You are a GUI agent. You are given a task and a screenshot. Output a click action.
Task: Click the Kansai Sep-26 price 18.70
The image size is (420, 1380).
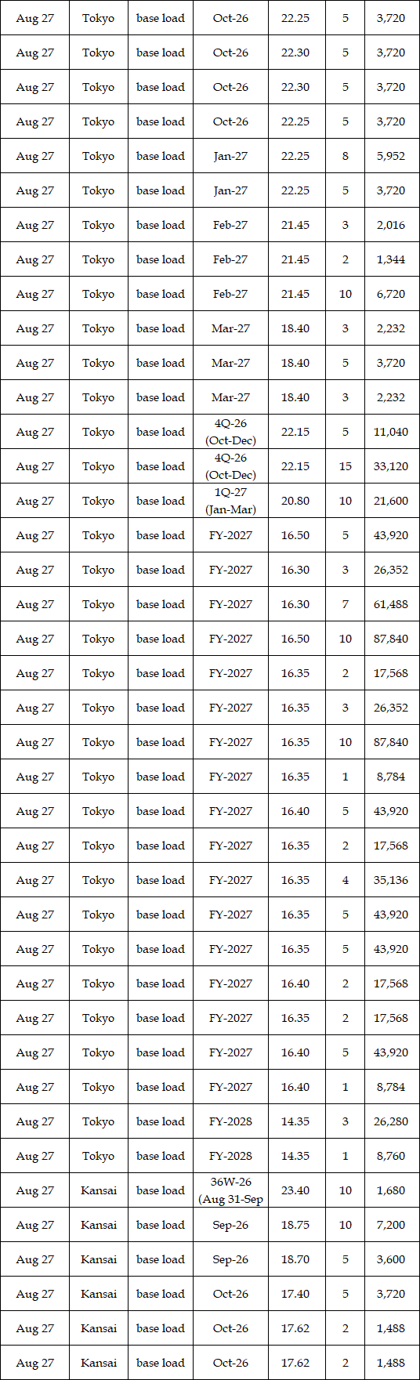point(295,1259)
